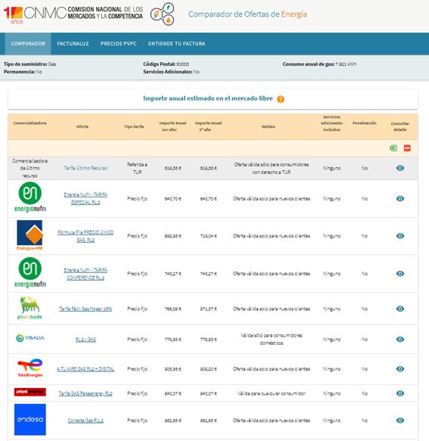The height and width of the screenshot is (441, 429).
Task: Click the Energía Nufri logo in TARIFA ESPECIAL row
Action: coord(30,197)
